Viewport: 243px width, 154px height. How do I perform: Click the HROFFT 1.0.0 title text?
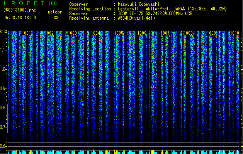(x=30, y=3)
